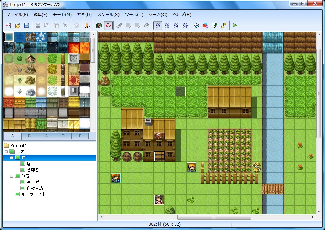Viewport: 325px width, 230px height.
Task: Click the New Project toolbar icon
Action: (8, 25)
